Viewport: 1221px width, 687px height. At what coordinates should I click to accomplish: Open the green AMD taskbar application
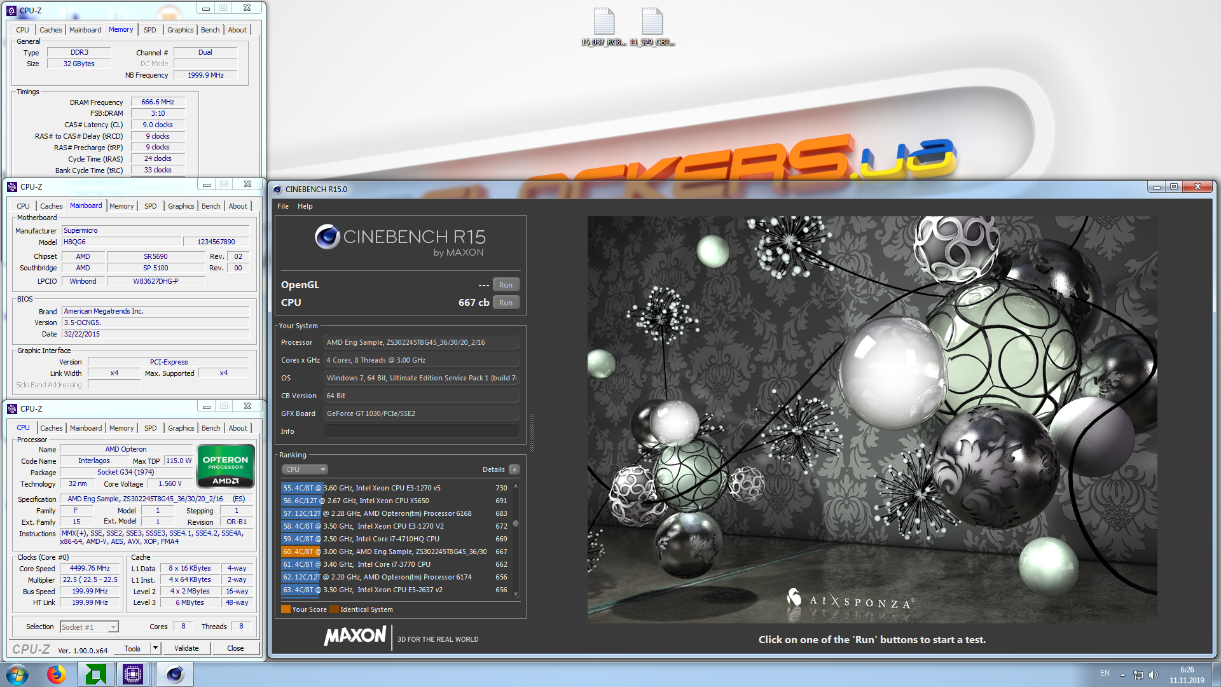95,674
